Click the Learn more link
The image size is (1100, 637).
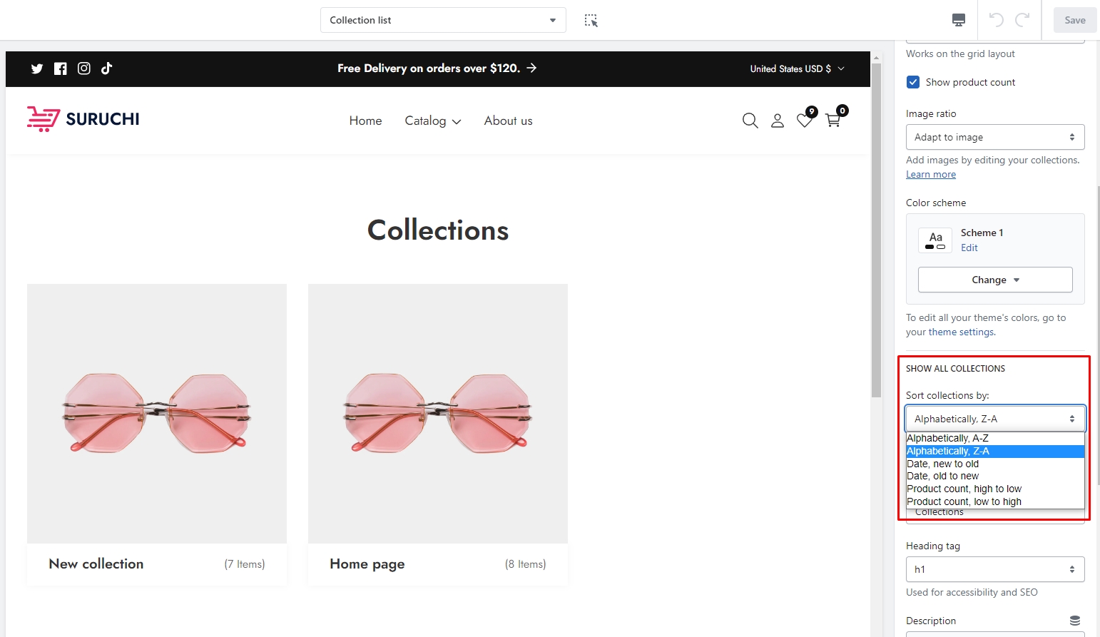pos(930,175)
